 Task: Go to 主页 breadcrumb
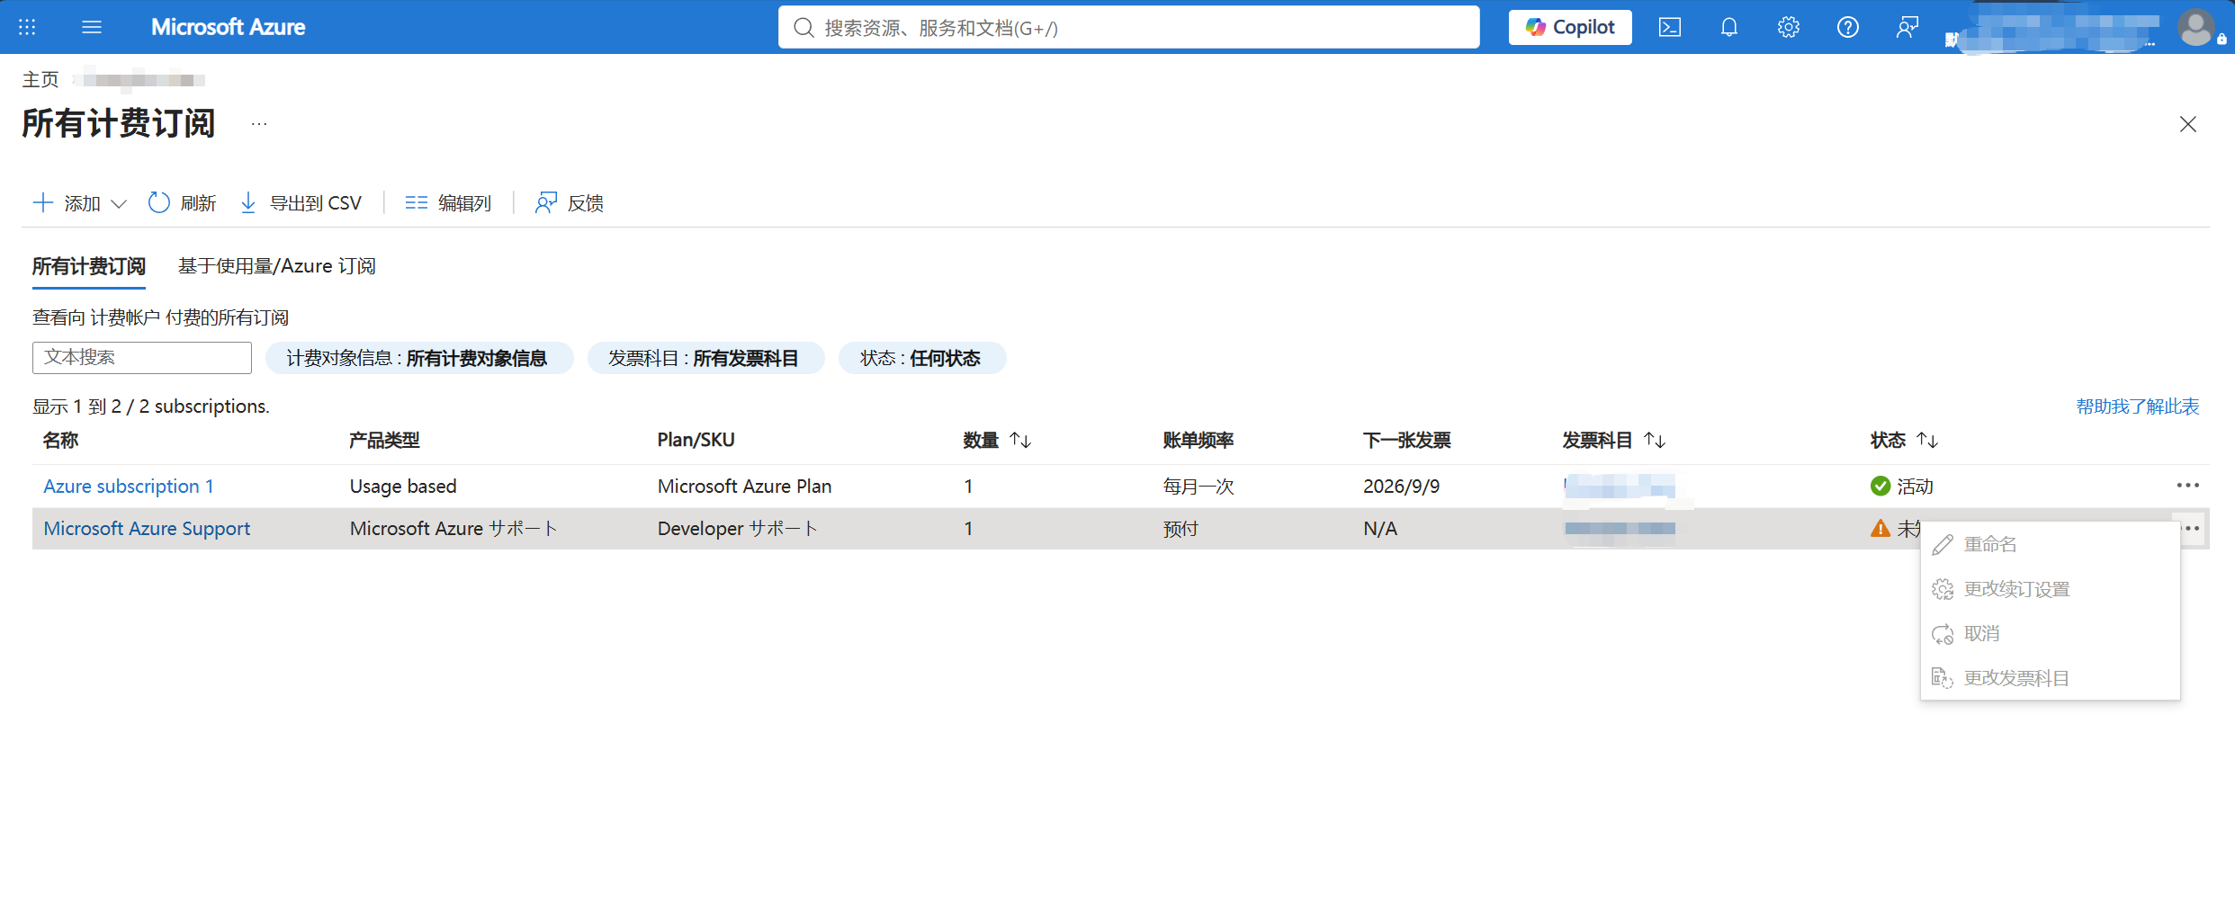tap(40, 80)
